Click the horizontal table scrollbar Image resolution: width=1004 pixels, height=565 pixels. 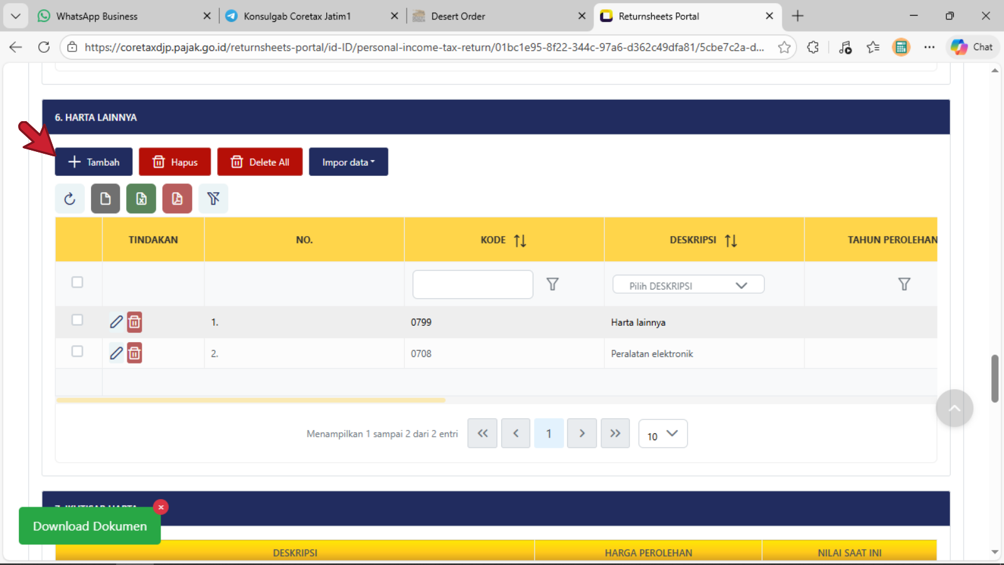pos(251,400)
